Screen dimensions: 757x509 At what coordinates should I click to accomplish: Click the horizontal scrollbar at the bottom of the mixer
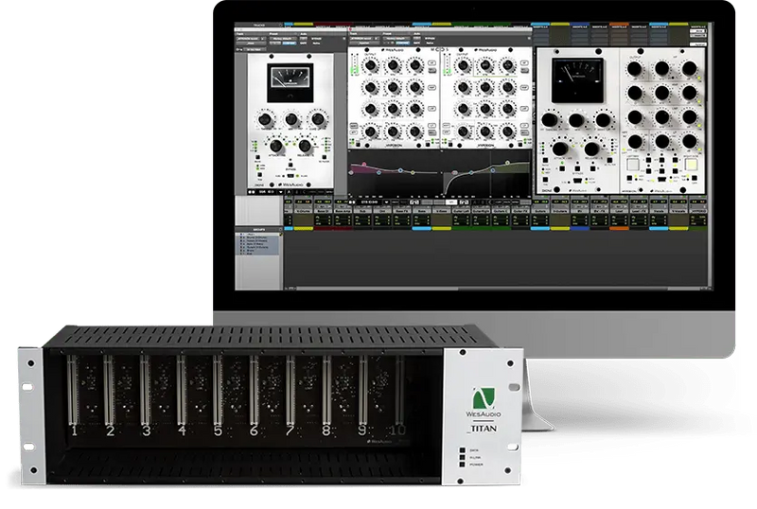coord(498,289)
